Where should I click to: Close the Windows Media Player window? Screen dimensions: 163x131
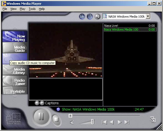(159, 4)
